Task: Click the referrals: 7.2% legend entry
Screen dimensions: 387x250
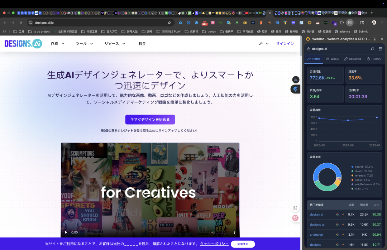Action: [362, 176]
